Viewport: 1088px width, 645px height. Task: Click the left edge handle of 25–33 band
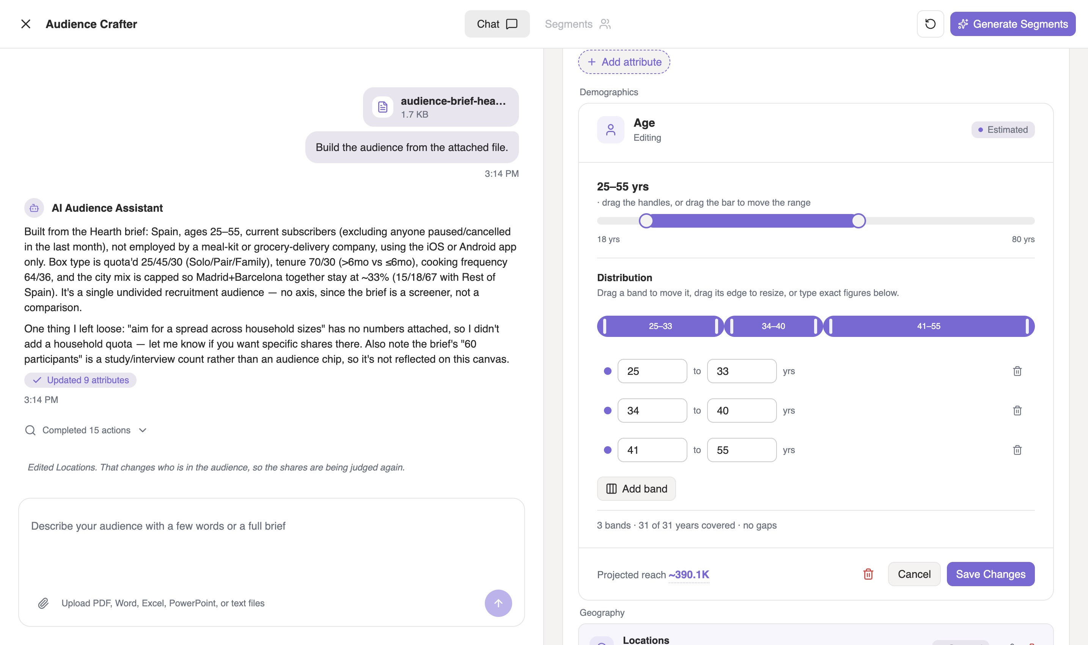(604, 326)
